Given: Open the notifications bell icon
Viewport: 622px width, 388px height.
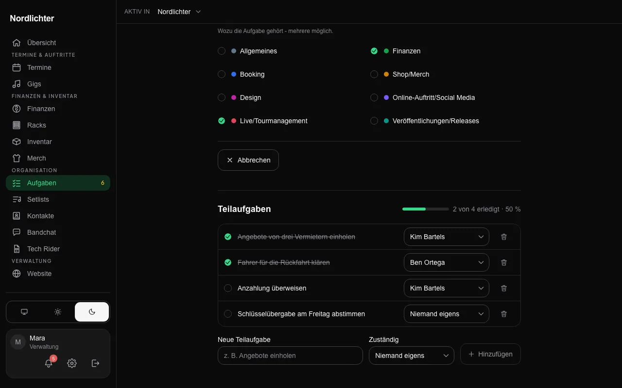Looking at the screenshot, I should click(49, 363).
